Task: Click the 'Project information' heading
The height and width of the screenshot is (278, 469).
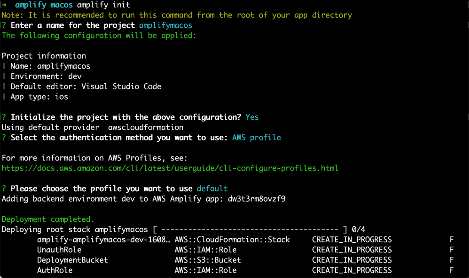Action: [44, 56]
